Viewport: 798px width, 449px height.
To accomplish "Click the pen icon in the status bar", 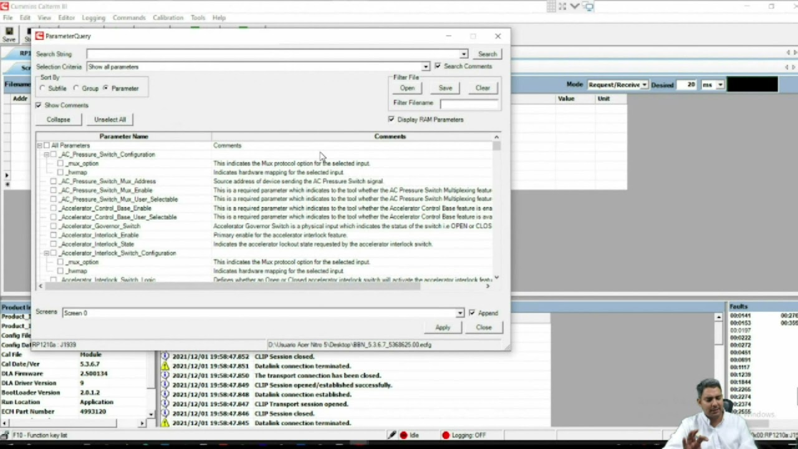I will 392,435.
